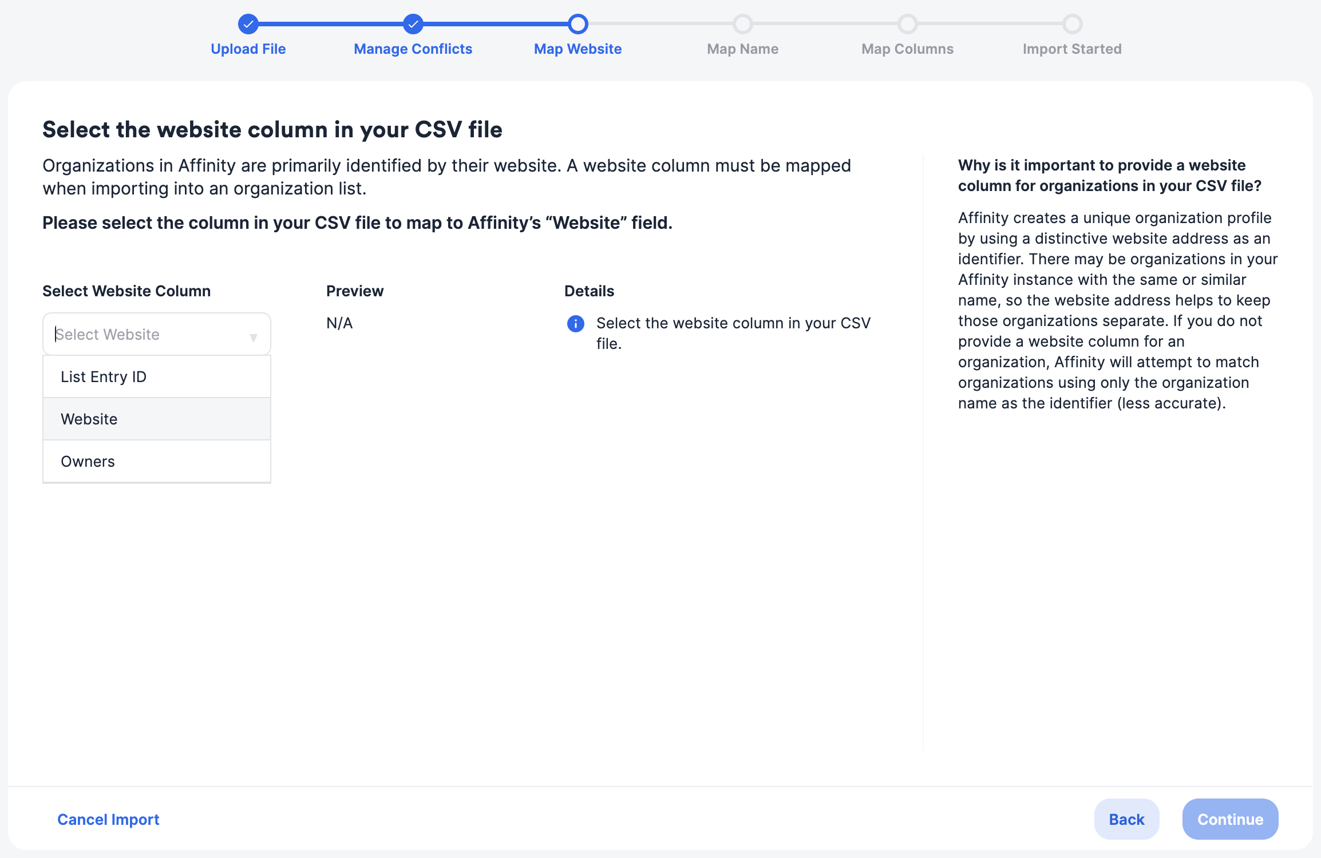Viewport: 1321px width, 858px height.
Task: Click the Continue button
Action: pyautogui.click(x=1229, y=819)
